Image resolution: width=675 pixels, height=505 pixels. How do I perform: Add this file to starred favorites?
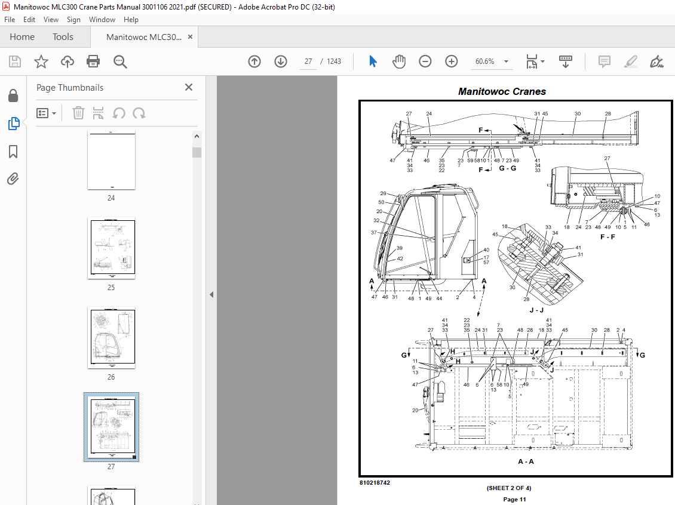click(41, 61)
